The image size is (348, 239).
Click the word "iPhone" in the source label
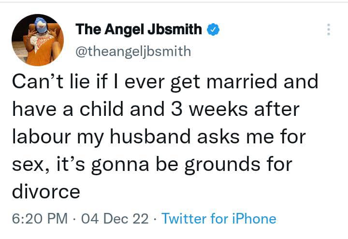[254, 218]
